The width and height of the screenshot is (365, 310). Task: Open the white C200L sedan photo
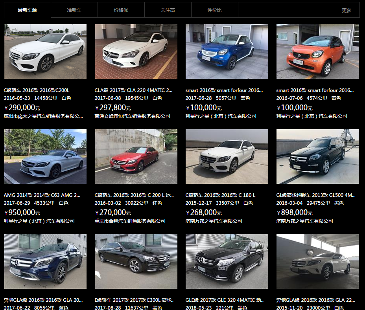45,51
